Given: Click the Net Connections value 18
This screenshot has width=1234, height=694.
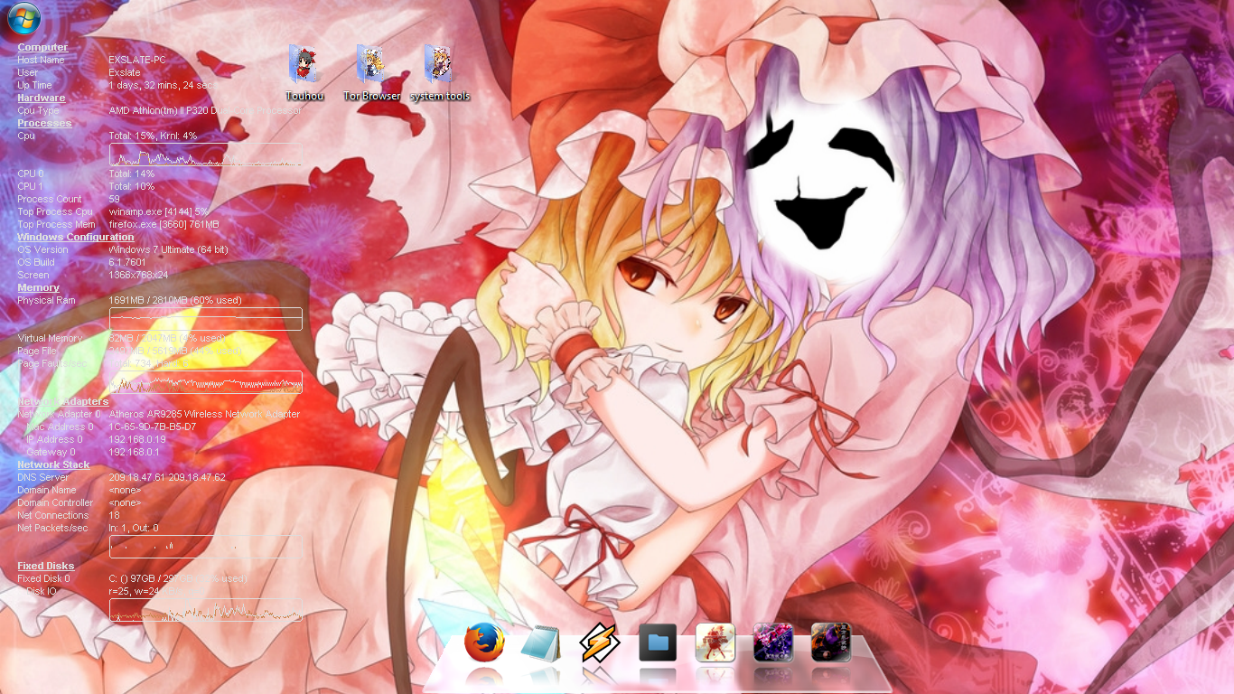Looking at the screenshot, I should [114, 515].
